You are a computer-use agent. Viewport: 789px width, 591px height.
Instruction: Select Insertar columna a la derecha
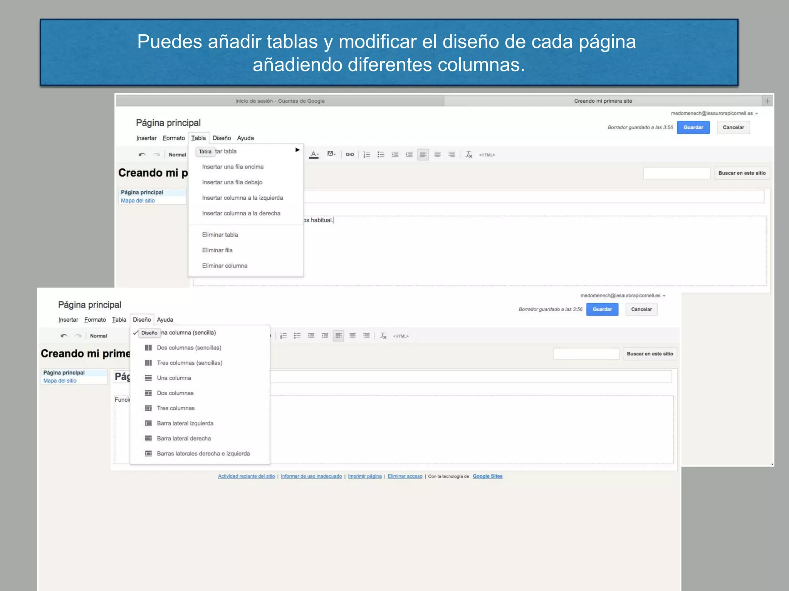tap(246, 213)
